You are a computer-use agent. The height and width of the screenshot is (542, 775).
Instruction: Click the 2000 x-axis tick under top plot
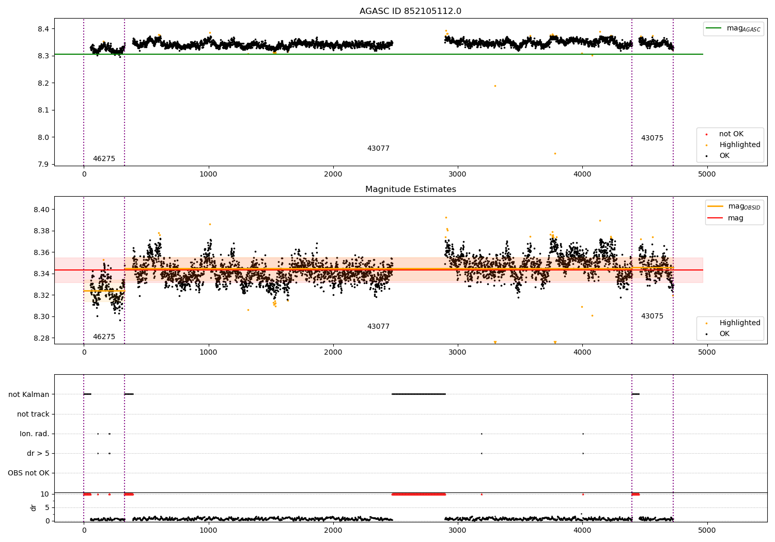[x=333, y=174]
